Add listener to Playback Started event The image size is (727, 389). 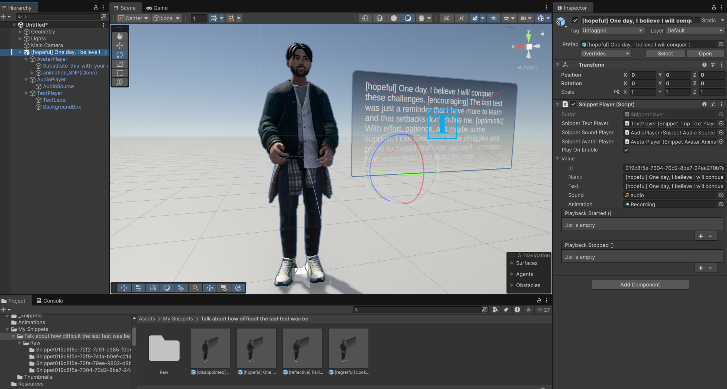coord(700,236)
